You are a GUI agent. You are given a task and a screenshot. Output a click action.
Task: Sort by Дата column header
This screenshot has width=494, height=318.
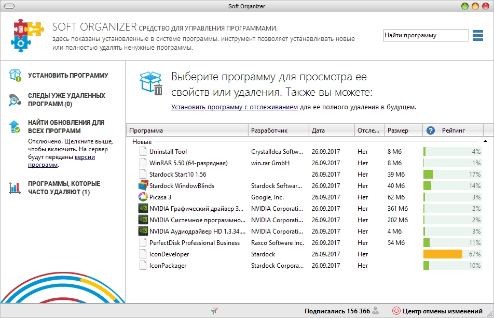pyautogui.click(x=332, y=130)
